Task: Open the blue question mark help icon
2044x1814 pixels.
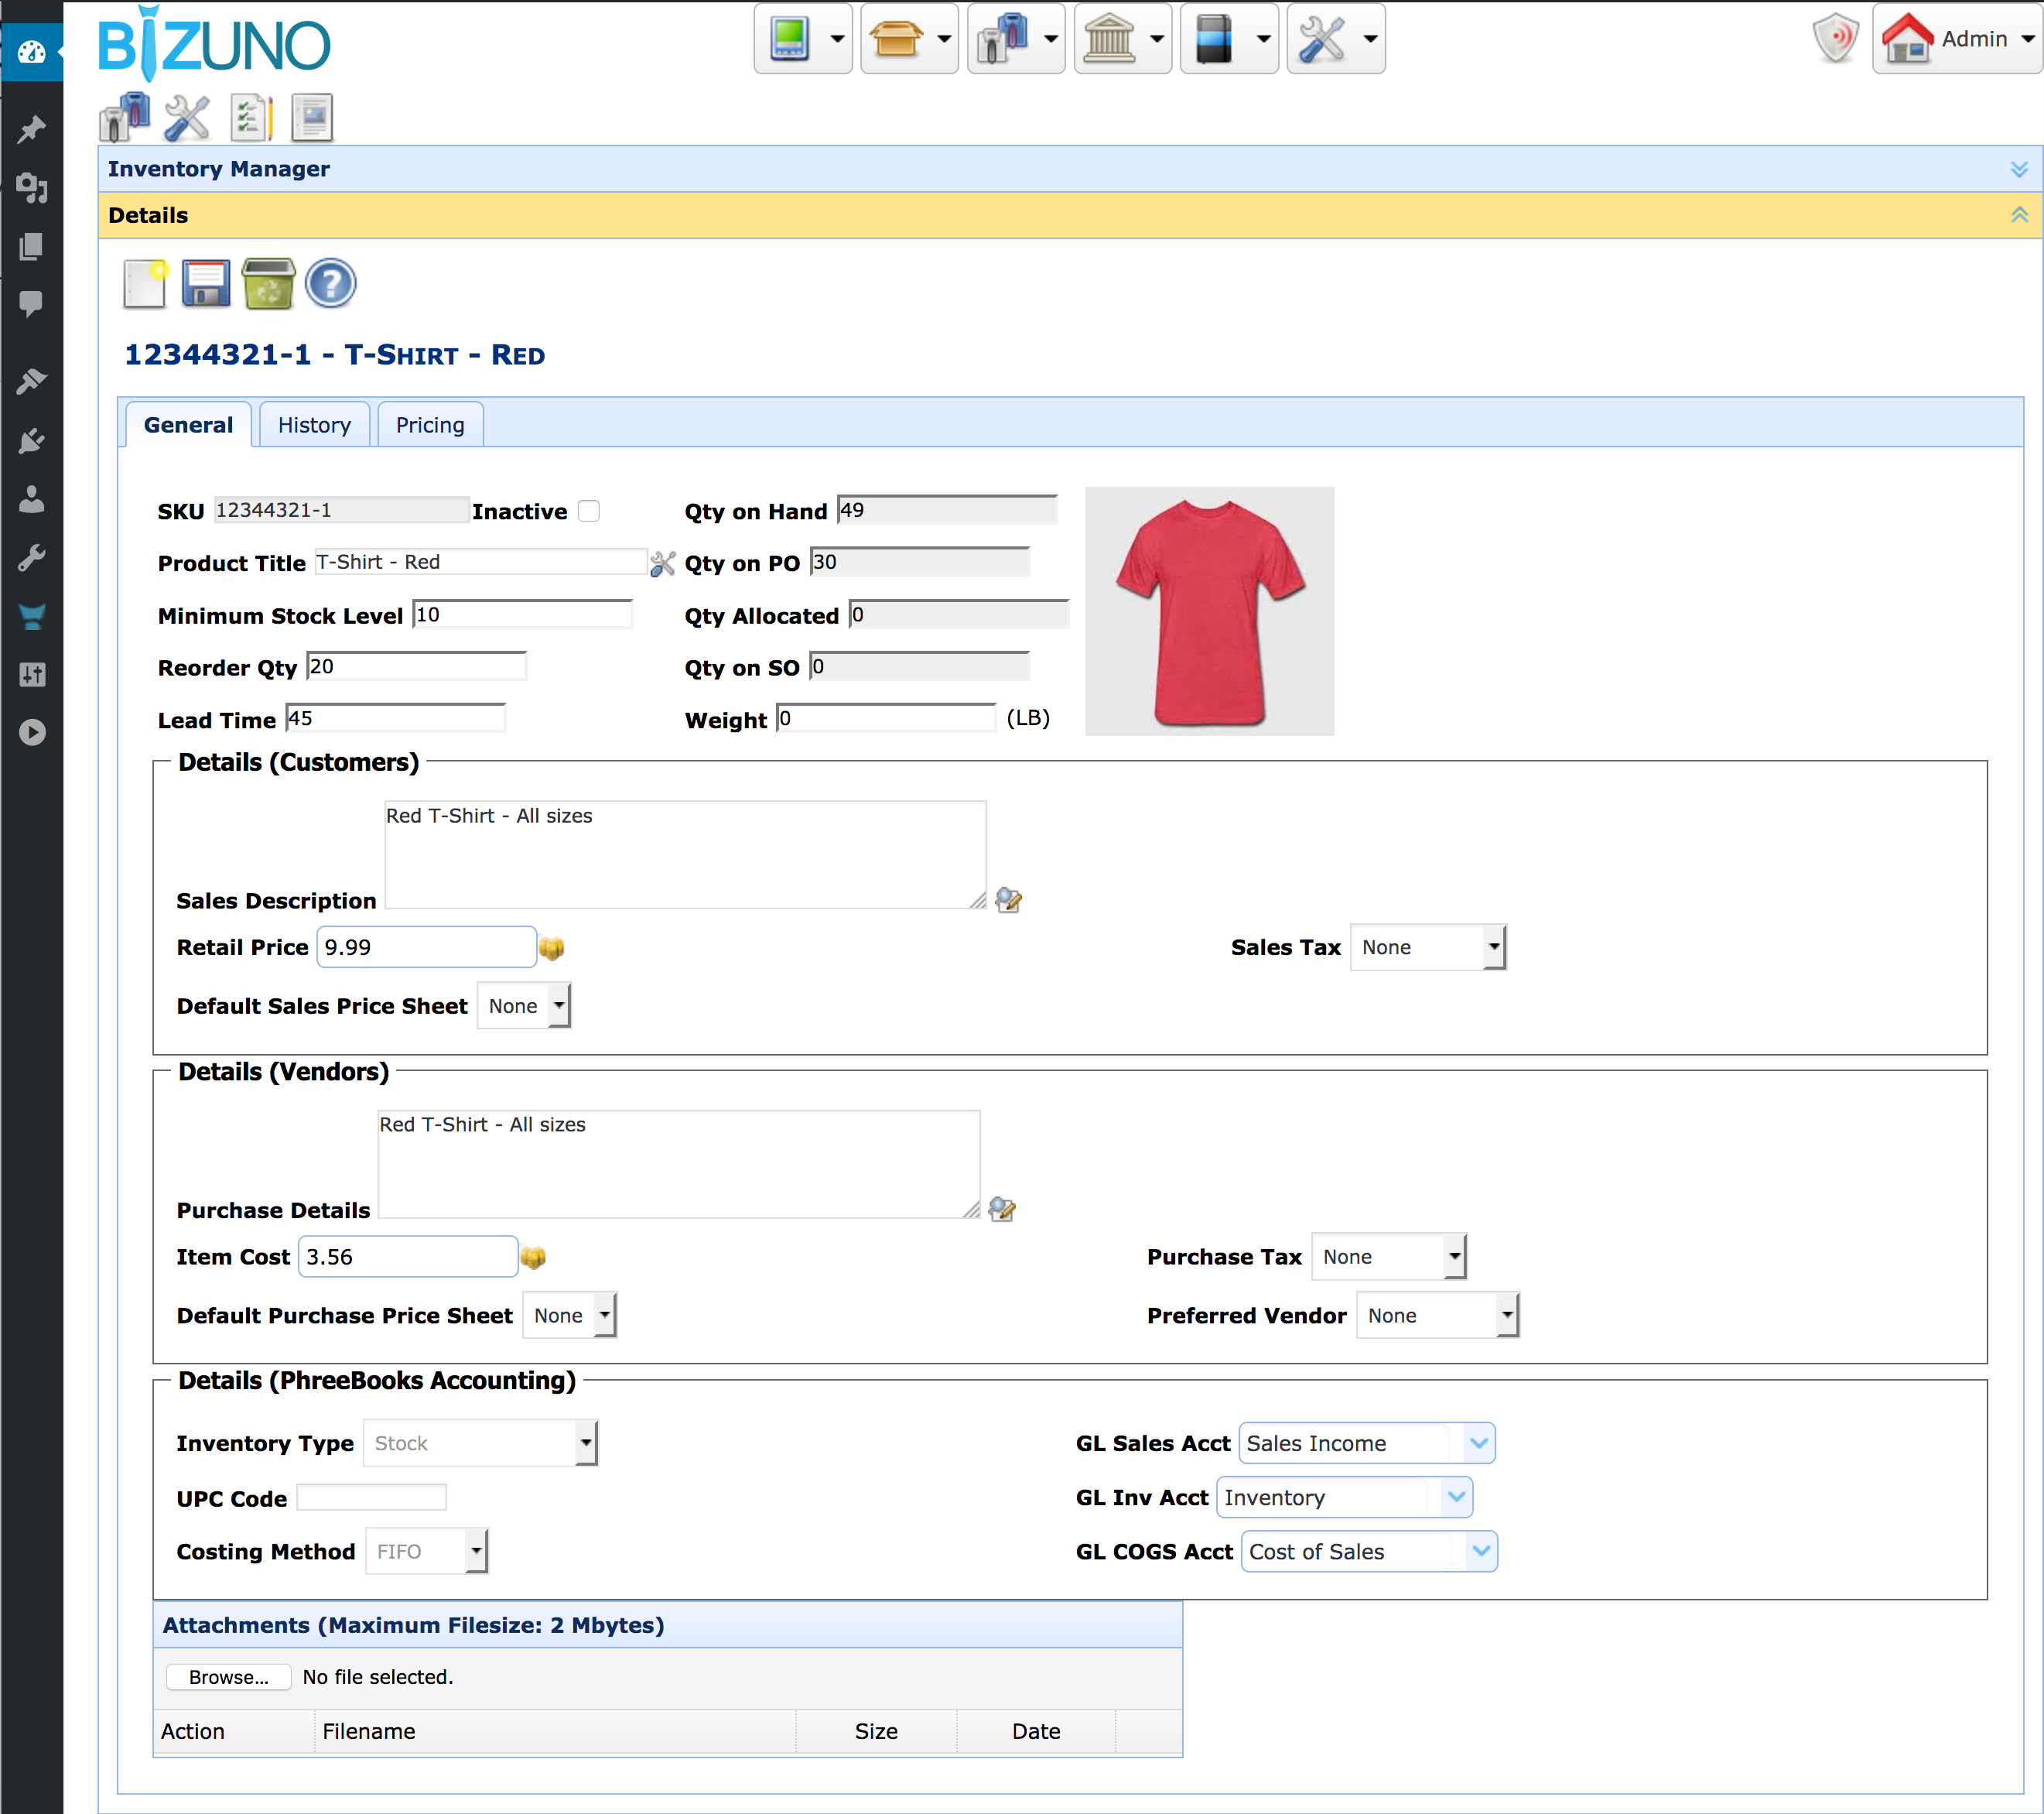Action: (x=330, y=283)
